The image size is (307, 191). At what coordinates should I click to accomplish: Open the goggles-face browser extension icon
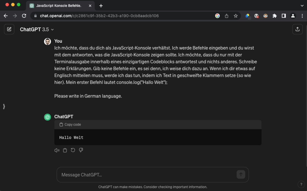[266, 16]
